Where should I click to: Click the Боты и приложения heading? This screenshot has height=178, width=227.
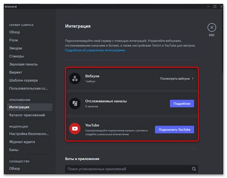82,159
